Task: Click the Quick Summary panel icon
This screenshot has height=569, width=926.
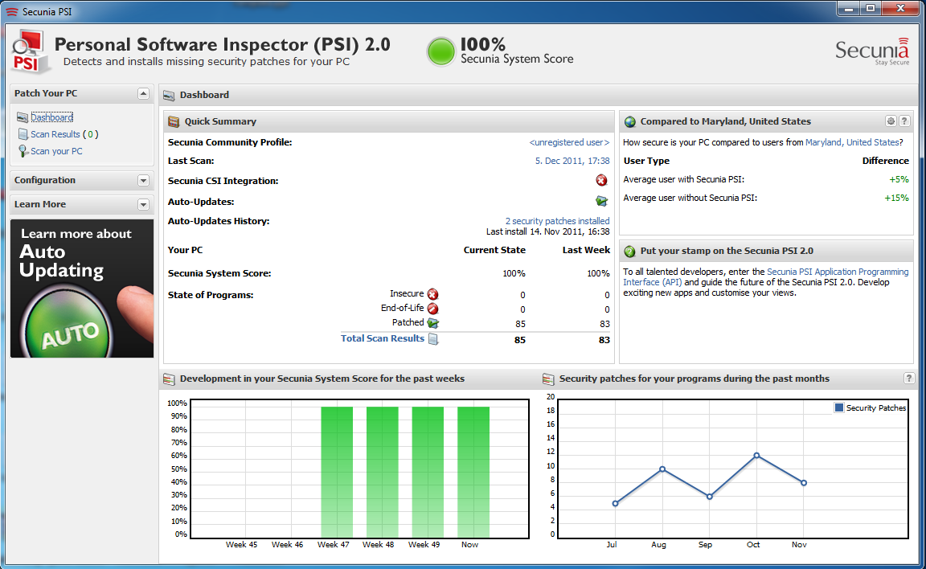Action: [174, 121]
